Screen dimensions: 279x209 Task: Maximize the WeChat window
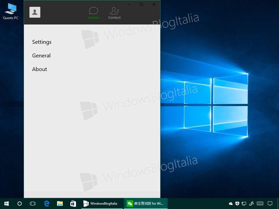point(141,4)
